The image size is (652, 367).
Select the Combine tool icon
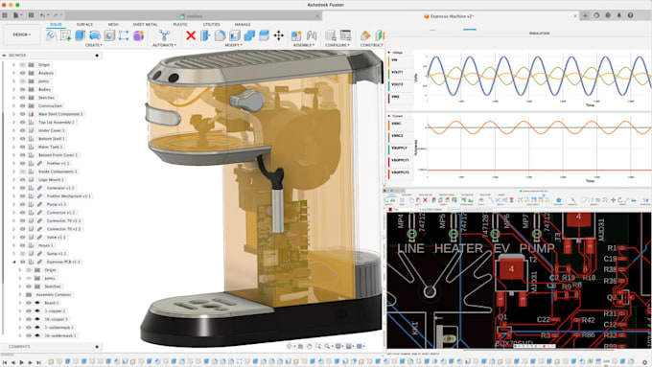click(249, 35)
